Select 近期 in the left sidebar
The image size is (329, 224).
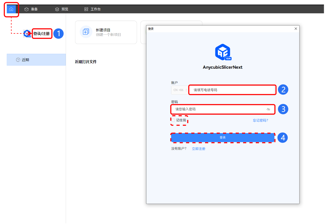tap(36, 60)
